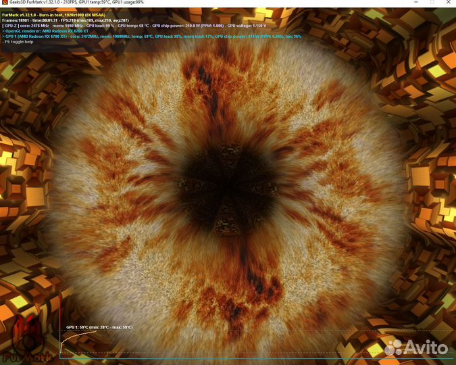Click the GPU 1 temperature graph label
The height and width of the screenshot is (365, 456).
99,326
